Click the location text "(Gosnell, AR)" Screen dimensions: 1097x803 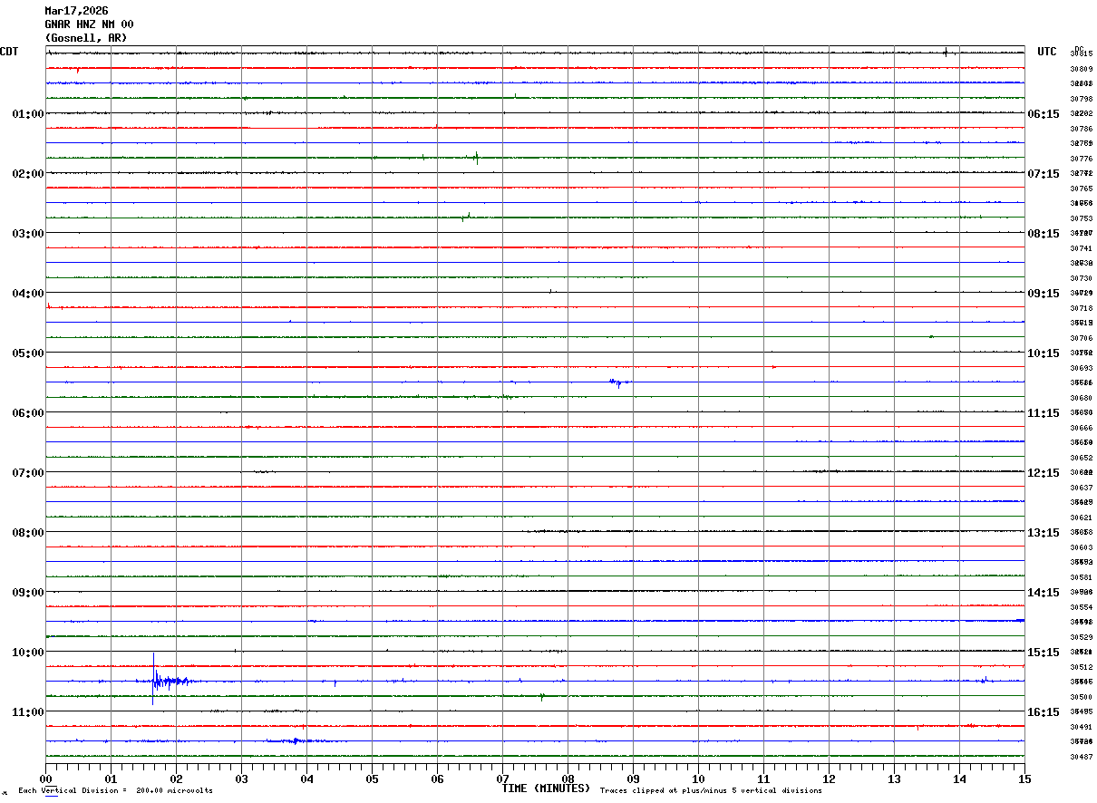tap(86, 38)
